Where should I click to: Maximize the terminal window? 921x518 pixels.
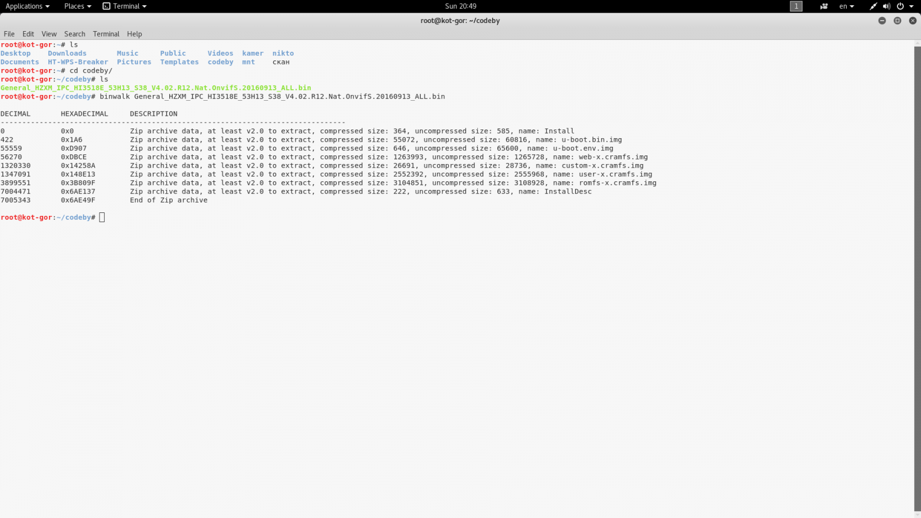[897, 21]
